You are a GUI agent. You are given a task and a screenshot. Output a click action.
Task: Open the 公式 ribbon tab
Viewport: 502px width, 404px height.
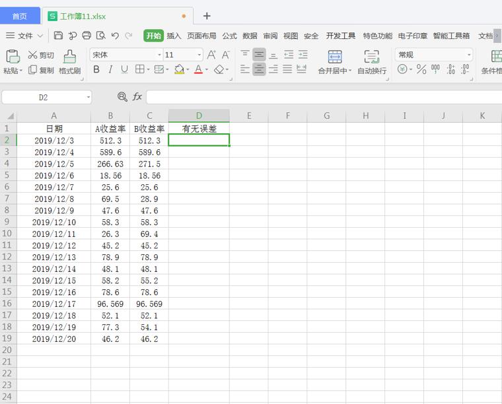(230, 36)
